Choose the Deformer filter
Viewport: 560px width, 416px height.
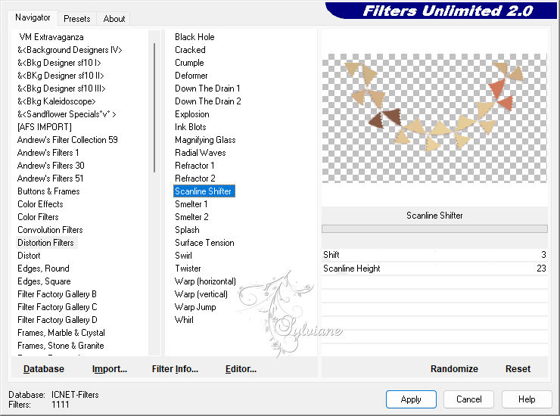[191, 76]
